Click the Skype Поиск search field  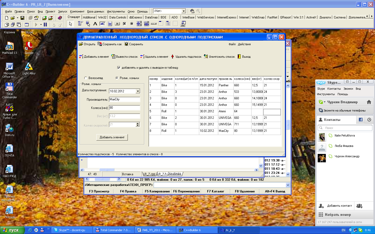[345, 128]
